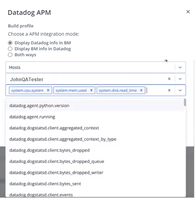The height and width of the screenshot is (198, 195).
Task: Click the system.disk.read_time tag label
Action: [118, 91]
